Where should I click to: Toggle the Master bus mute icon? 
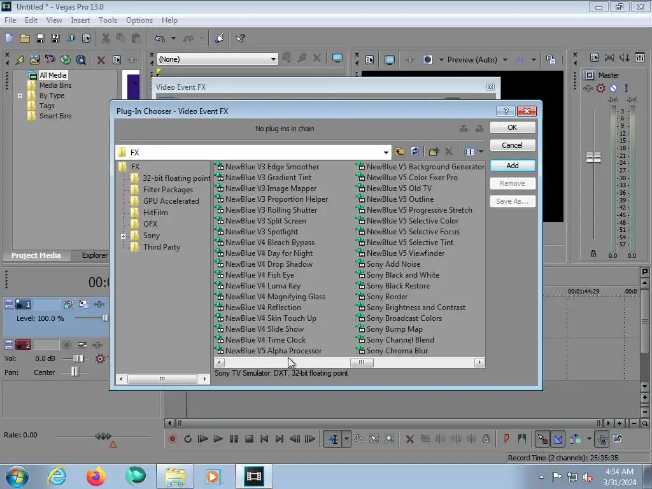(x=613, y=88)
